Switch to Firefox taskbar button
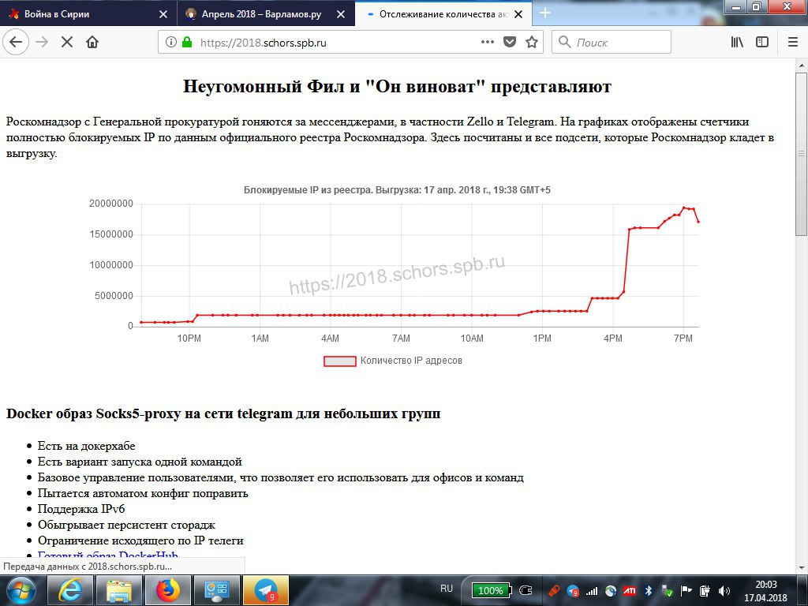The height and width of the screenshot is (606, 808). (x=167, y=590)
